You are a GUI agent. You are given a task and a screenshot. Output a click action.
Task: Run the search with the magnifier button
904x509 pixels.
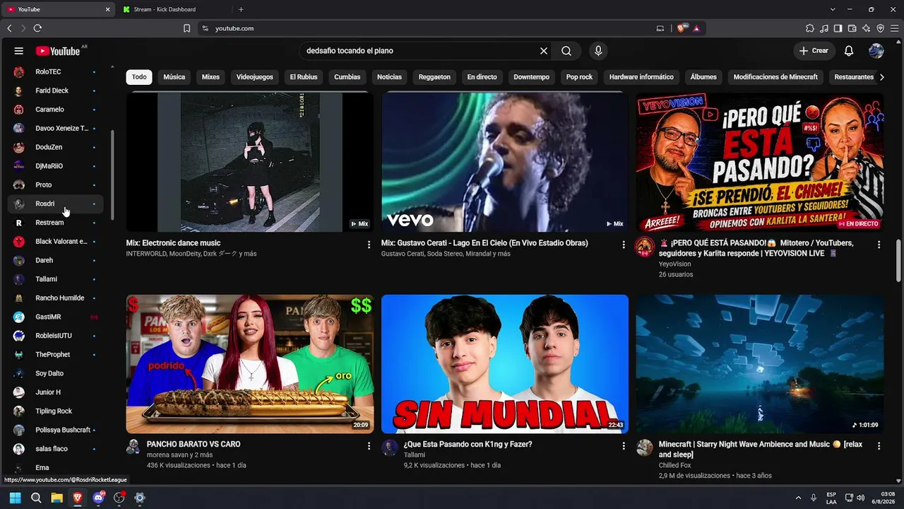click(566, 51)
